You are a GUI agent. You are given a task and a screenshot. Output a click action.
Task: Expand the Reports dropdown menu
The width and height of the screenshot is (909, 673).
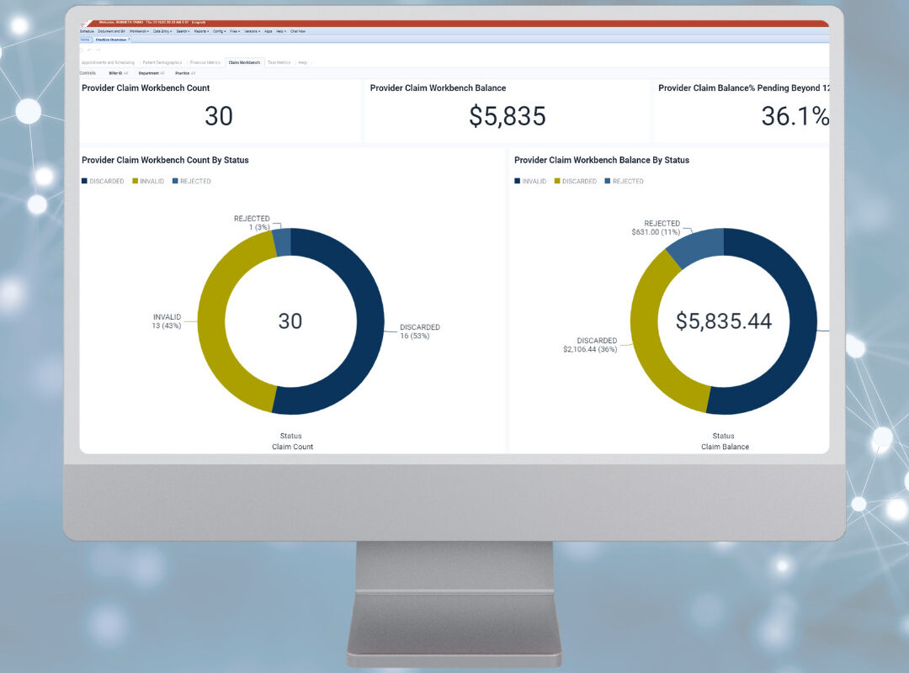[201, 31]
